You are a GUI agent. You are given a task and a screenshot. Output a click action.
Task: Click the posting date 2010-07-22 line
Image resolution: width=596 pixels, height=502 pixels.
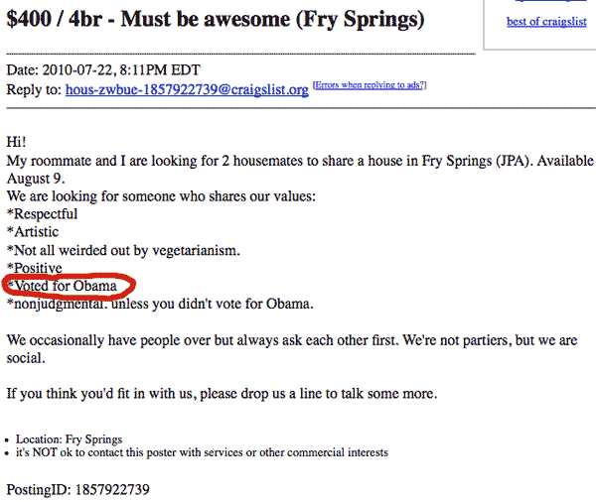point(103,69)
